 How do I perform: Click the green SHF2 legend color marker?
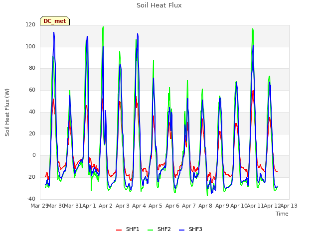tap(150, 230)
